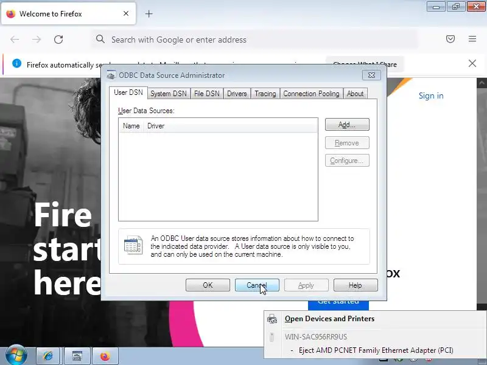The height and width of the screenshot is (365, 487).
Task: Go to the Tracing tab
Action: tap(265, 94)
